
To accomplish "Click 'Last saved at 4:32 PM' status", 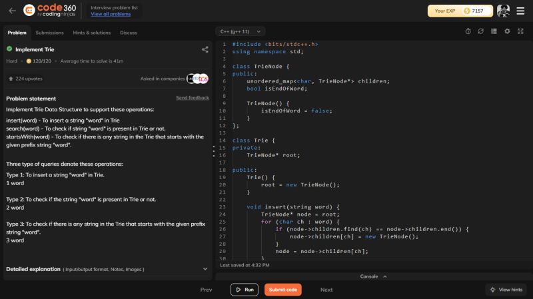I will 245,265.
